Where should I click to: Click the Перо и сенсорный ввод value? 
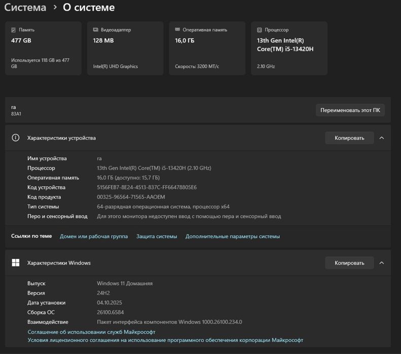coord(189,216)
